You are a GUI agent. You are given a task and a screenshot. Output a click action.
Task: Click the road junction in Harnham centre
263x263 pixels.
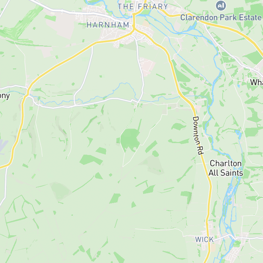(134, 30)
